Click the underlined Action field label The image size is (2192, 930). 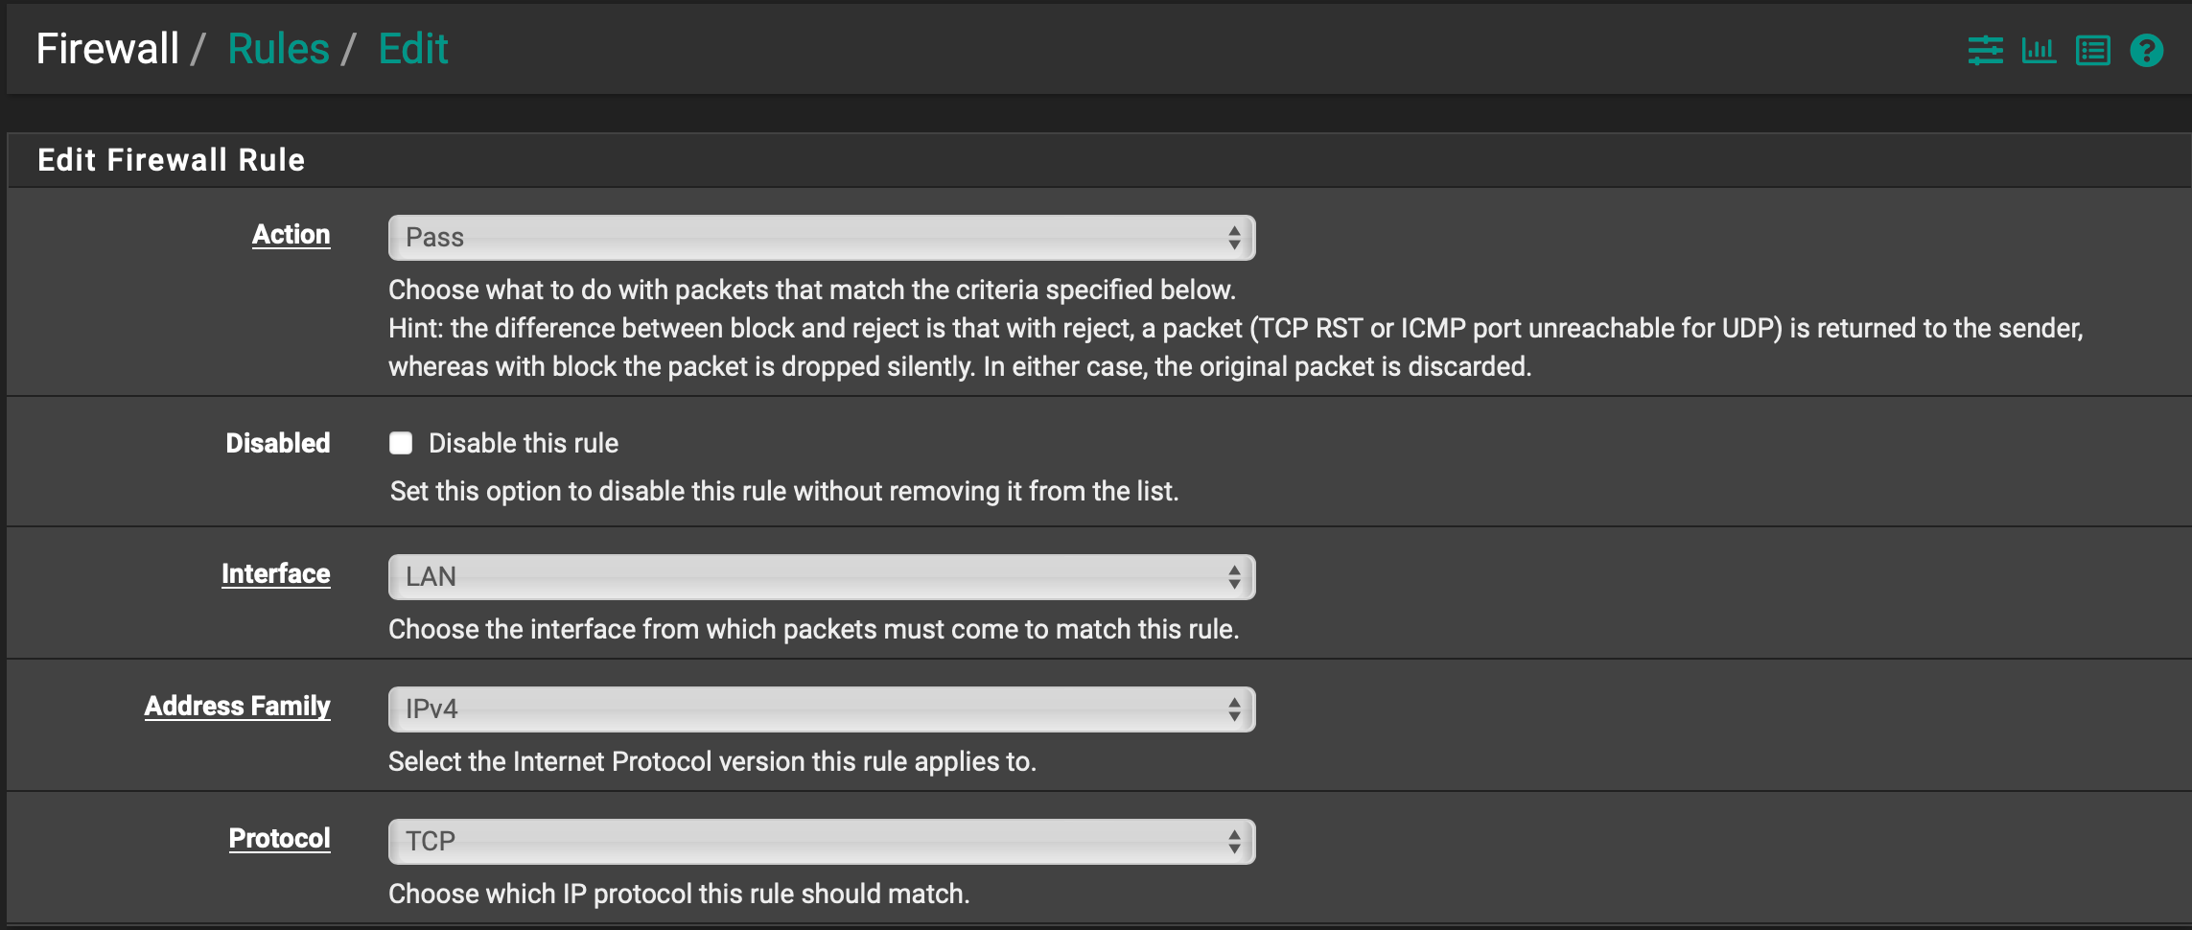pos(291,235)
